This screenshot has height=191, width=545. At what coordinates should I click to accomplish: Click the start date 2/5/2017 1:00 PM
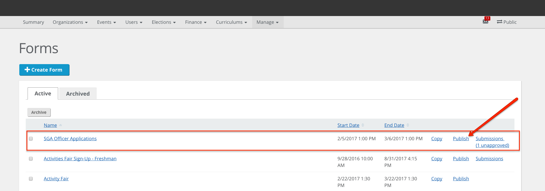tap(356, 139)
